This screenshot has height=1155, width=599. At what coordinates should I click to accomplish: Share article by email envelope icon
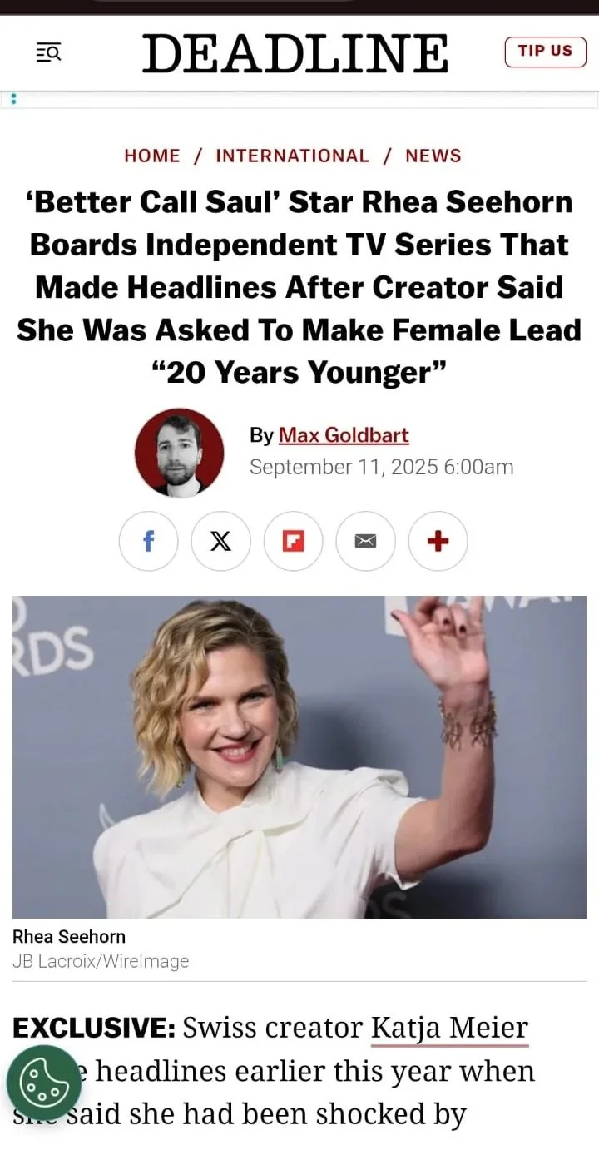click(365, 541)
